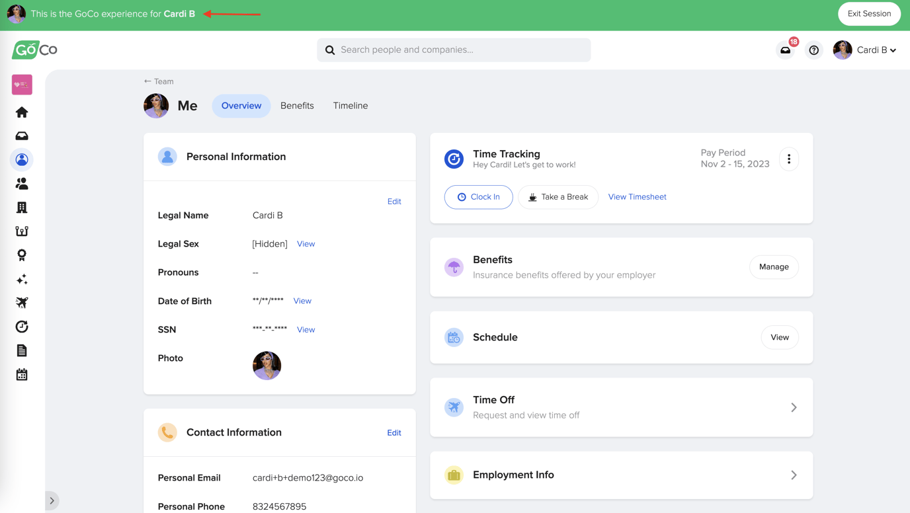Expand the Time Off section chevron

pyautogui.click(x=794, y=407)
